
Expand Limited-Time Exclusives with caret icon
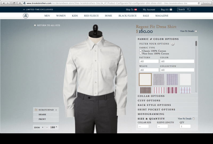[24, 10]
